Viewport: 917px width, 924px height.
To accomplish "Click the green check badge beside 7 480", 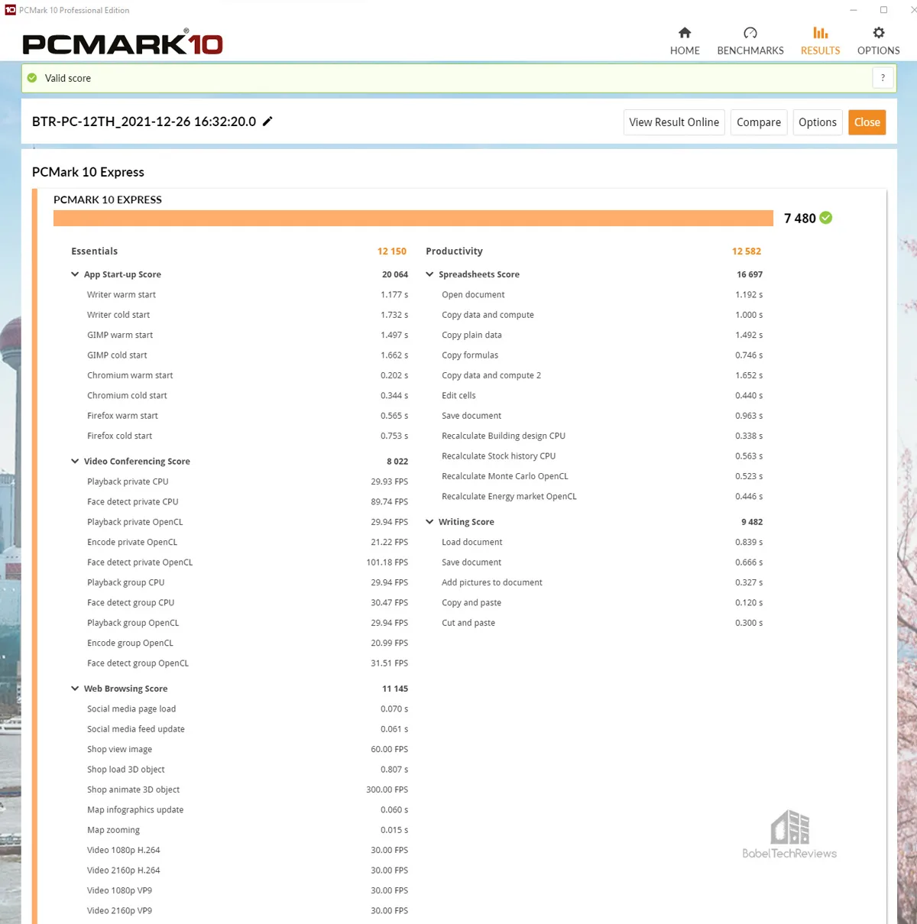I will point(826,218).
